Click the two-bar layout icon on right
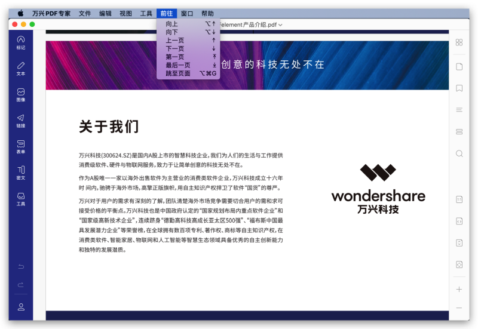Viewport: 478px width, 329px height. coord(459,131)
